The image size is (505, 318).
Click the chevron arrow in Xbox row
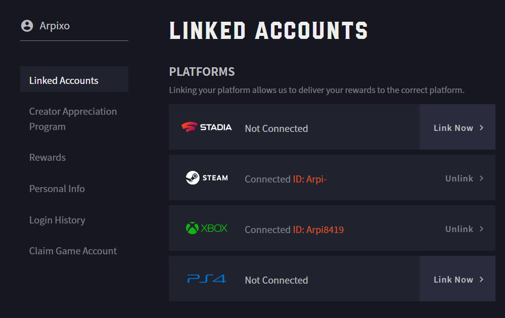[482, 229]
